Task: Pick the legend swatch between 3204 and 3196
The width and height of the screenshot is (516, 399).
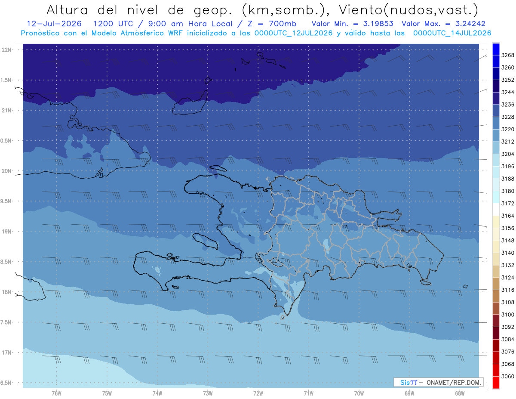Action: tap(496, 160)
